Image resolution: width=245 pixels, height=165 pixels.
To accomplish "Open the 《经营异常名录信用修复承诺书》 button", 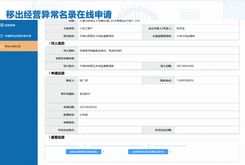I will click(x=148, y=152).
